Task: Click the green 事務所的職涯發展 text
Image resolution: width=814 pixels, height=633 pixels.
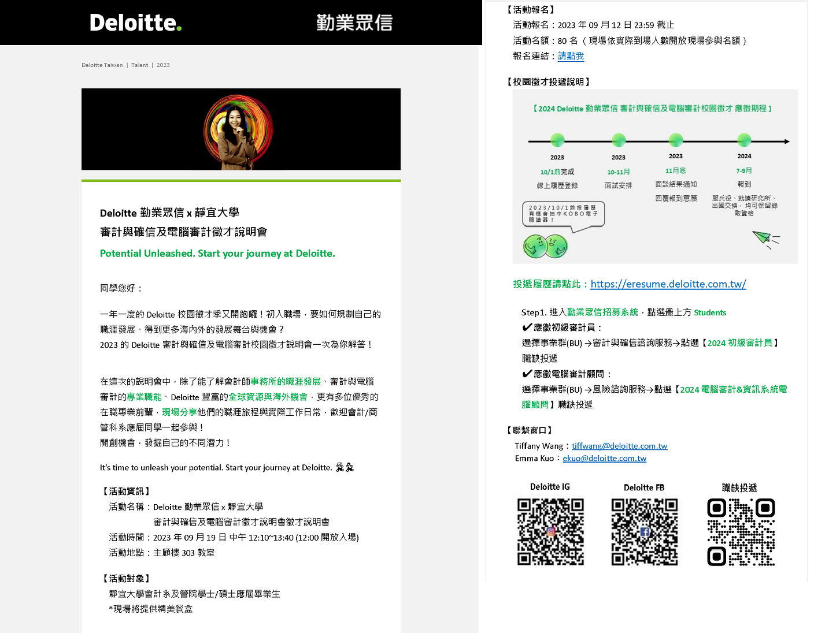Action: [286, 381]
